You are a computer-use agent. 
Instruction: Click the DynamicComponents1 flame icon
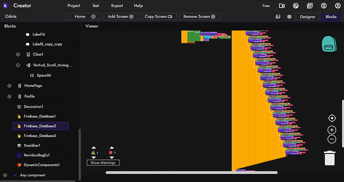click(x=19, y=165)
